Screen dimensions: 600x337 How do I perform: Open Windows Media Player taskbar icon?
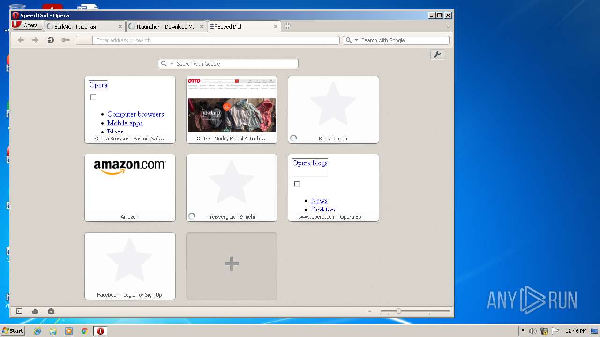click(69, 331)
